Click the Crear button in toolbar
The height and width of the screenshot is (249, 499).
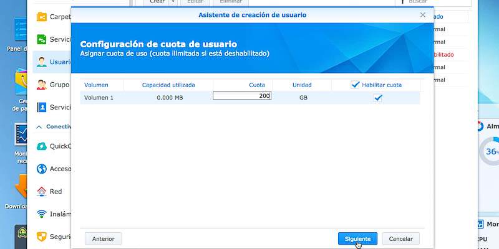(x=156, y=2)
